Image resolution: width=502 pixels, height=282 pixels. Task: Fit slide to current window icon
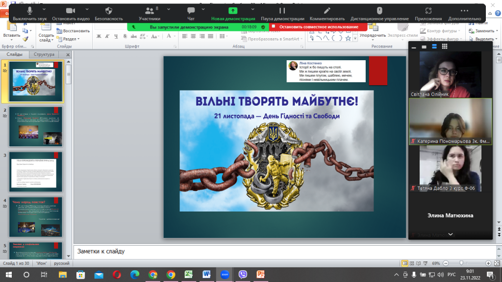tap(497, 263)
